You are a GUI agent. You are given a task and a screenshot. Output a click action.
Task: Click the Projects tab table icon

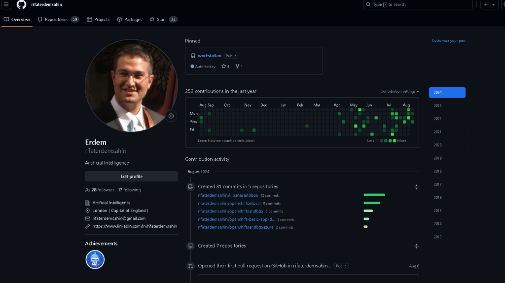pyautogui.click(x=89, y=19)
